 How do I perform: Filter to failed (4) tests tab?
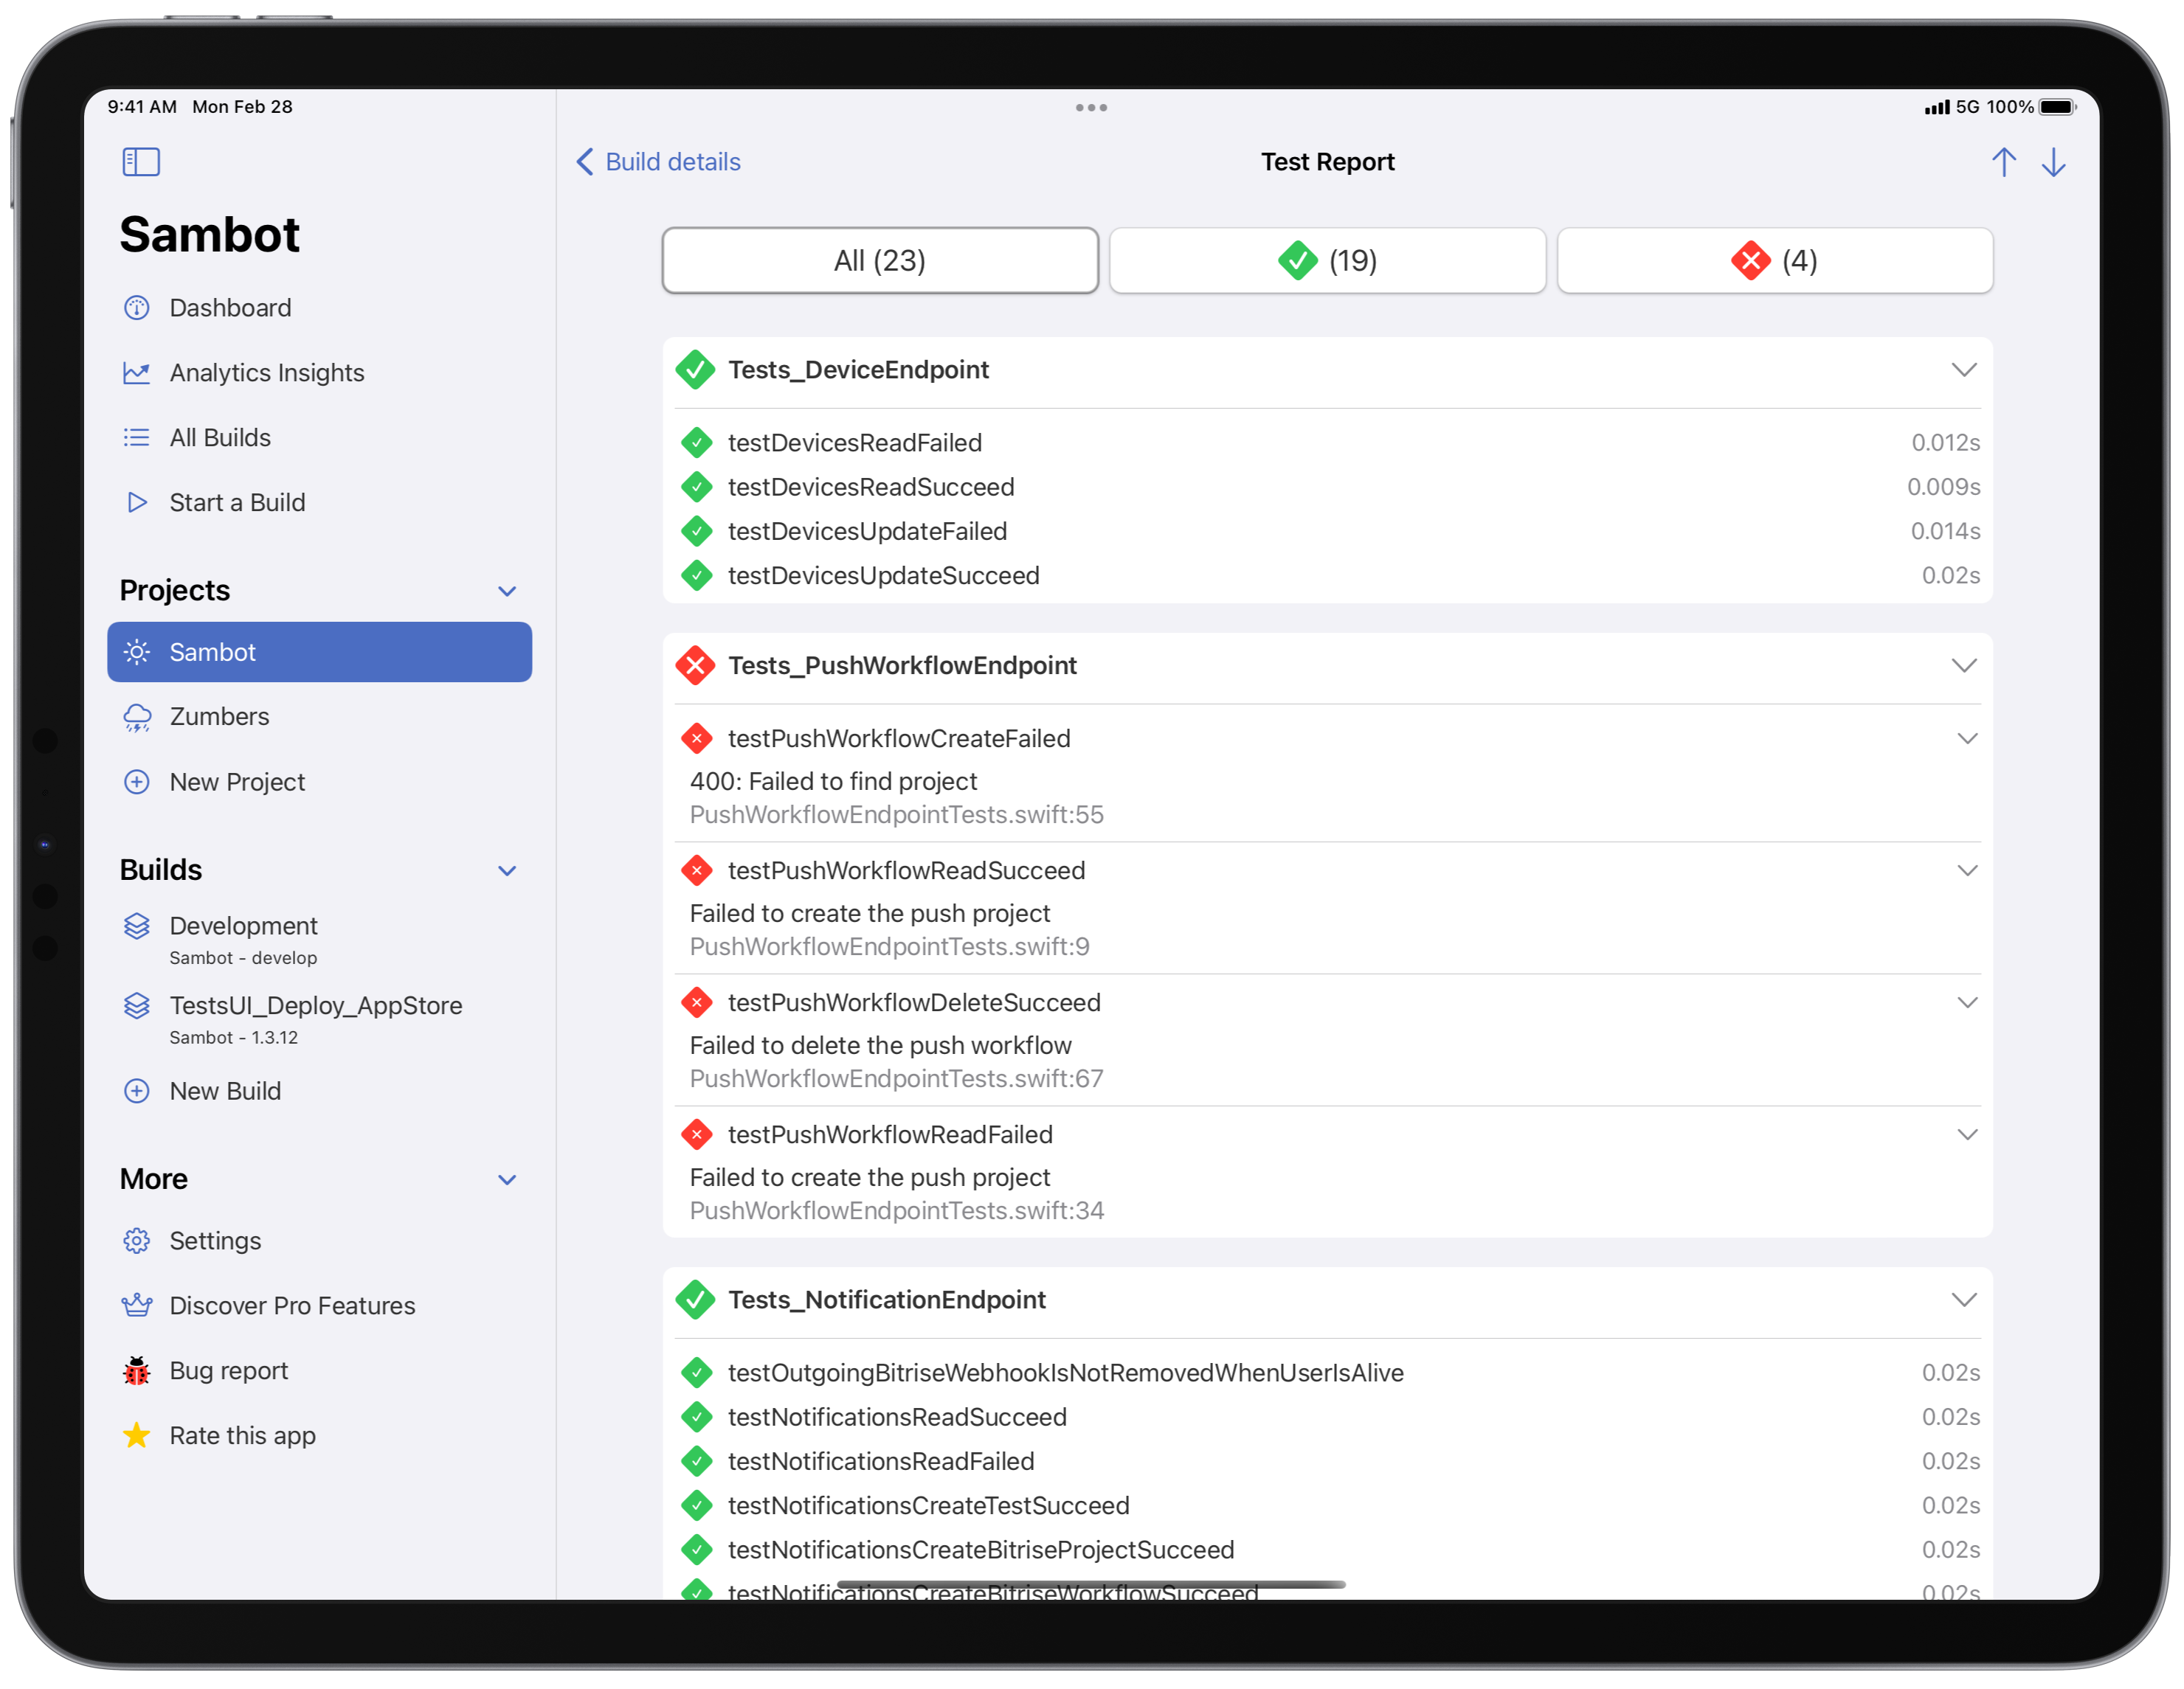click(x=1775, y=261)
